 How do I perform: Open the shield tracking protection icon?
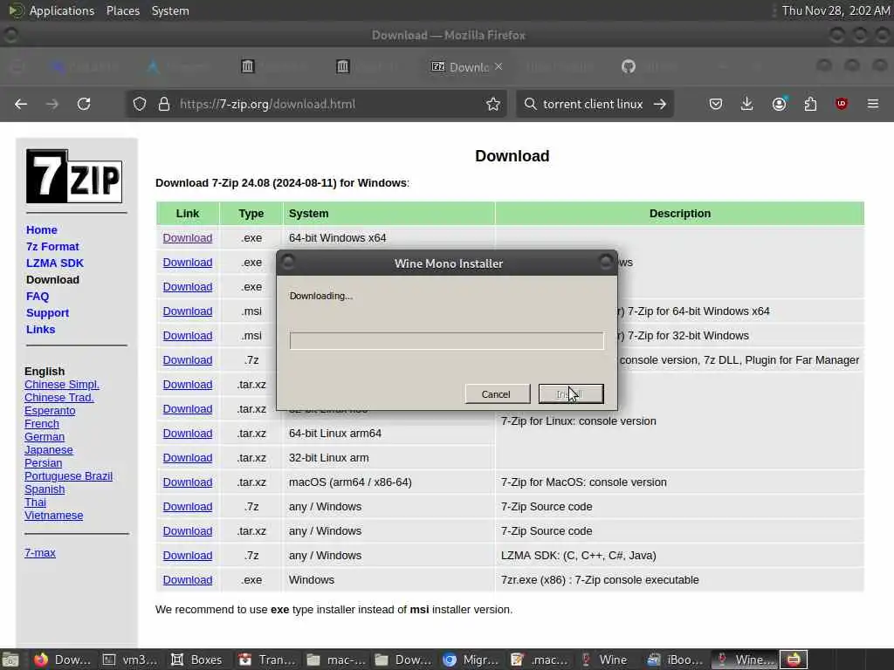(x=140, y=105)
